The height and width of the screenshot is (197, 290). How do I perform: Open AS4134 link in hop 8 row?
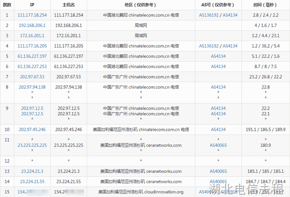[x=218, y=87]
